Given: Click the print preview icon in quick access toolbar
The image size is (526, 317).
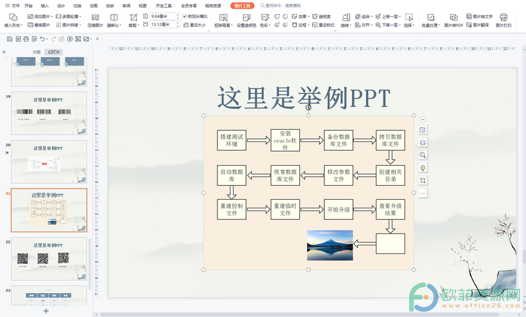Looking at the screenshot, I should (34, 39).
